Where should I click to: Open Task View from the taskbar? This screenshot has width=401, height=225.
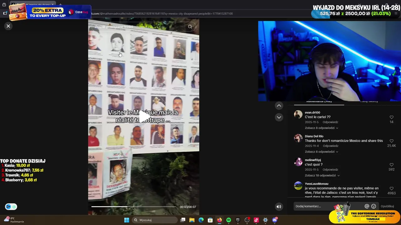coord(183,220)
